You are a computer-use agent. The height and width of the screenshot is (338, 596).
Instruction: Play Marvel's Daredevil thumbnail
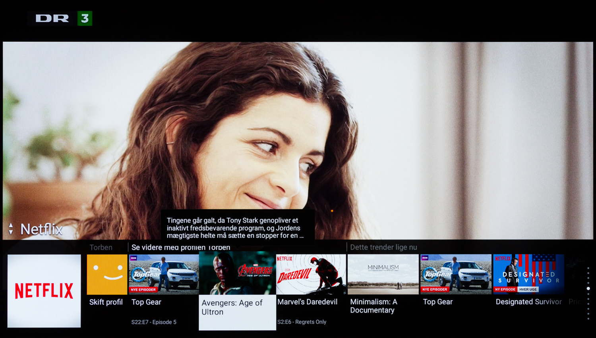(311, 274)
